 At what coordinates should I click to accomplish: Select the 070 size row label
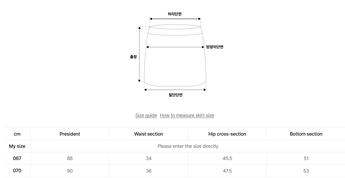[17, 171]
